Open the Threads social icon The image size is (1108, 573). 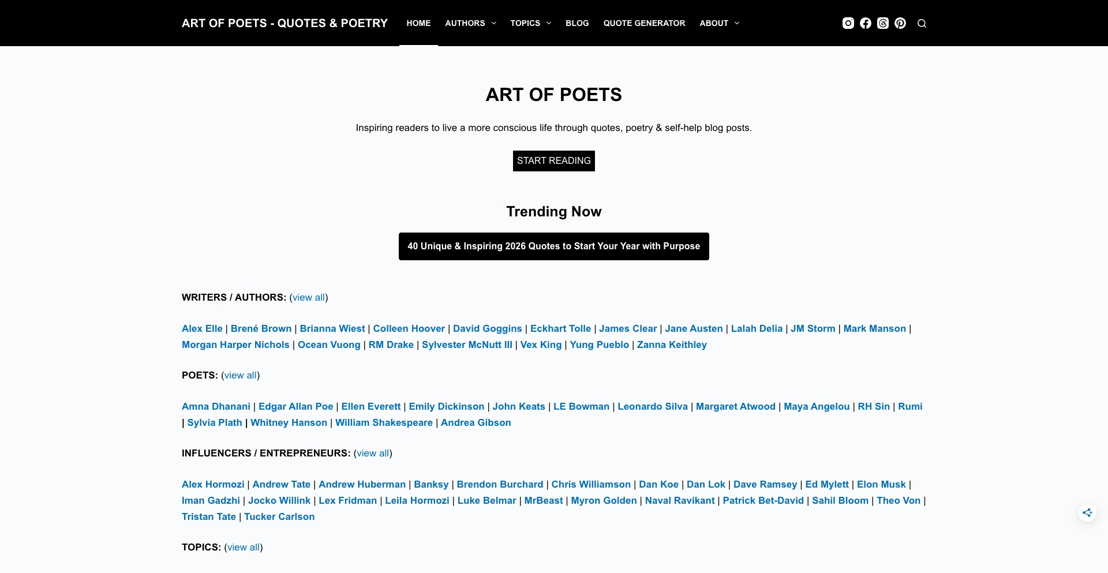coord(882,23)
